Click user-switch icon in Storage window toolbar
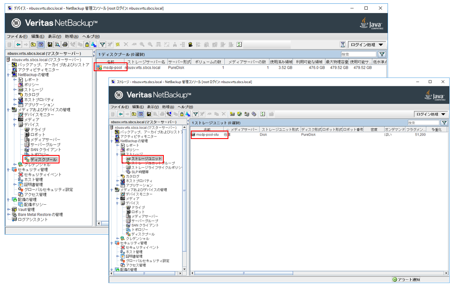The image size is (453, 286). (x=188, y=114)
